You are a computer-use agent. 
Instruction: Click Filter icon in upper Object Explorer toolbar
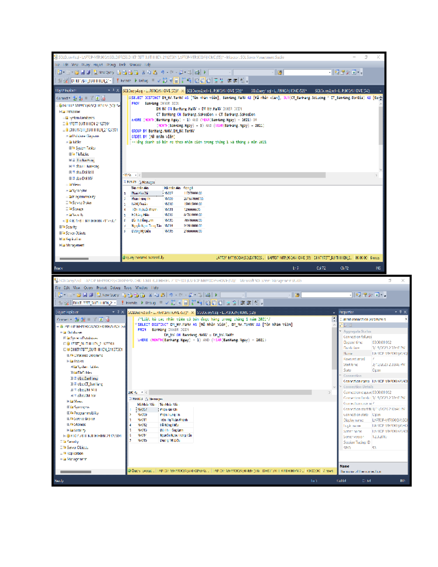tap(92, 98)
